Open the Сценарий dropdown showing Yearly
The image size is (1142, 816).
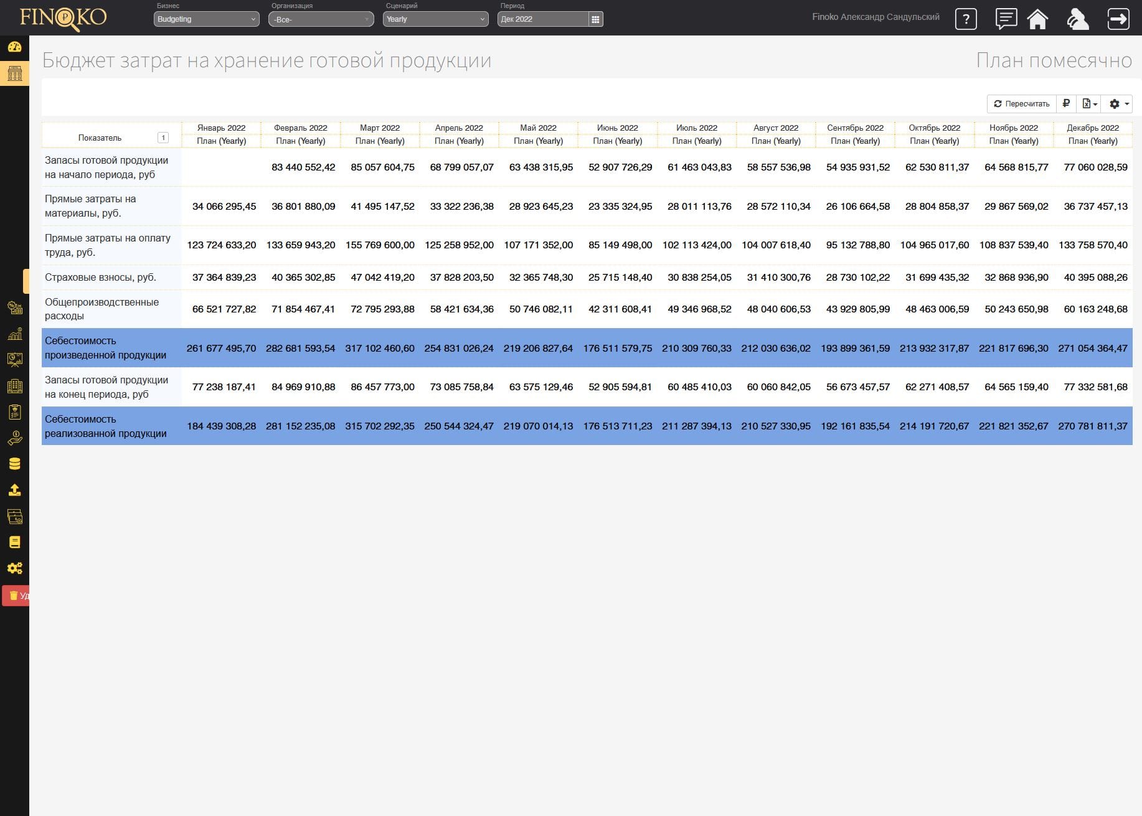[435, 19]
